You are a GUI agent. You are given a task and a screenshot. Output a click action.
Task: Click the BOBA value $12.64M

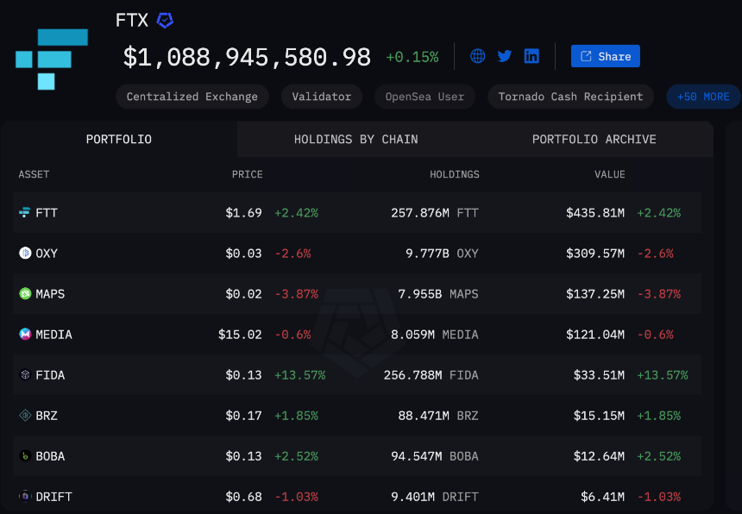(x=599, y=456)
